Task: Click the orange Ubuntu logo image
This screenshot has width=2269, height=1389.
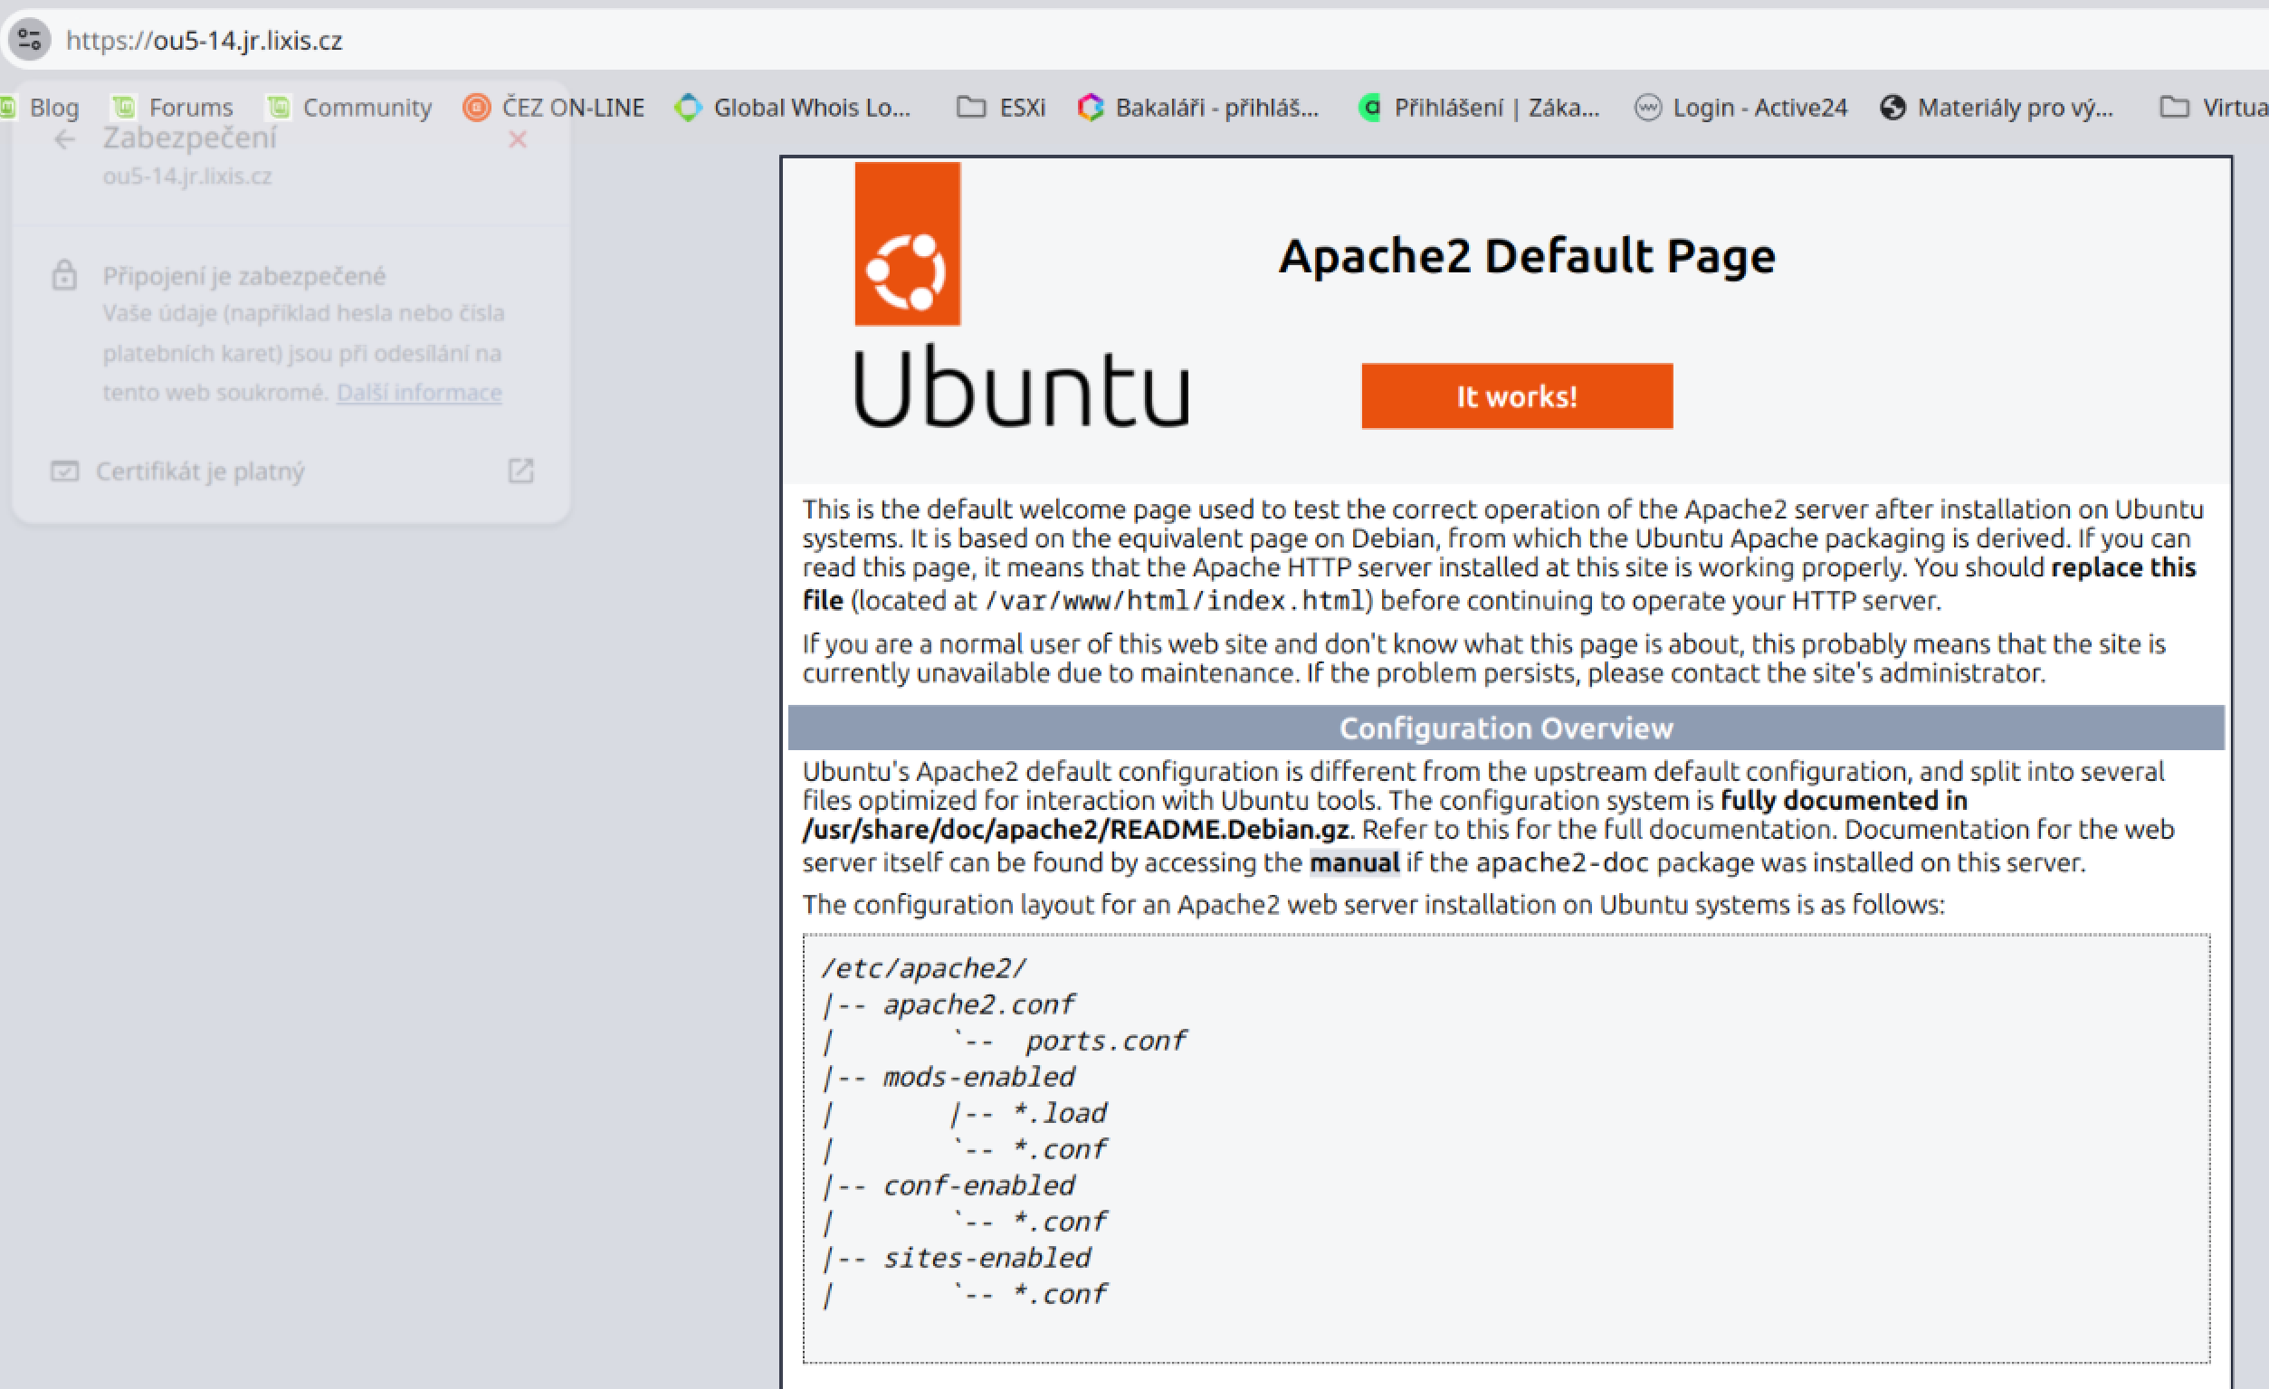Action: pyautogui.click(x=907, y=244)
